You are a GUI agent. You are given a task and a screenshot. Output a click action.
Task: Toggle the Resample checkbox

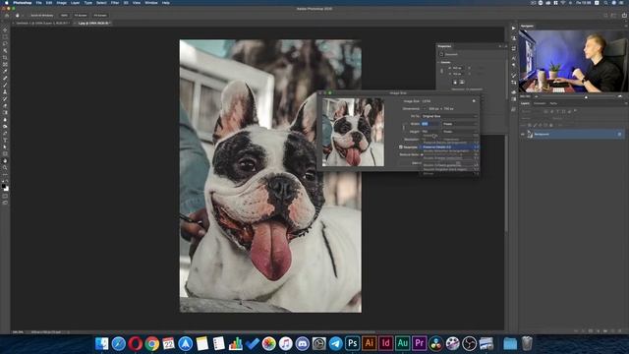[401, 147]
